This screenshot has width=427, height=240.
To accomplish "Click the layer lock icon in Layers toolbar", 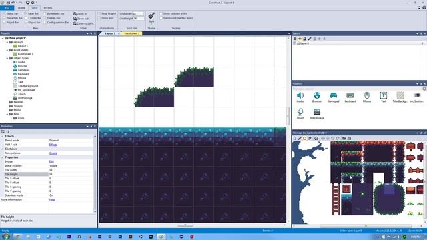I will coord(304,39).
